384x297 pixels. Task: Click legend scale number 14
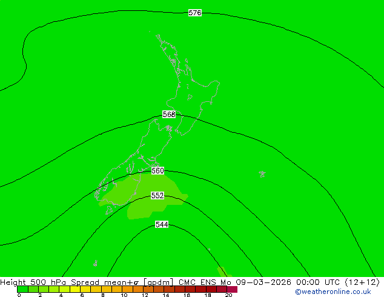166,295
